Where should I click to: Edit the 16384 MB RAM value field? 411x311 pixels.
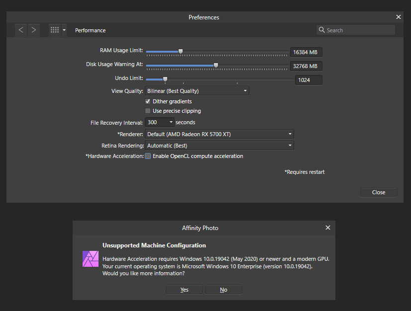[306, 52]
